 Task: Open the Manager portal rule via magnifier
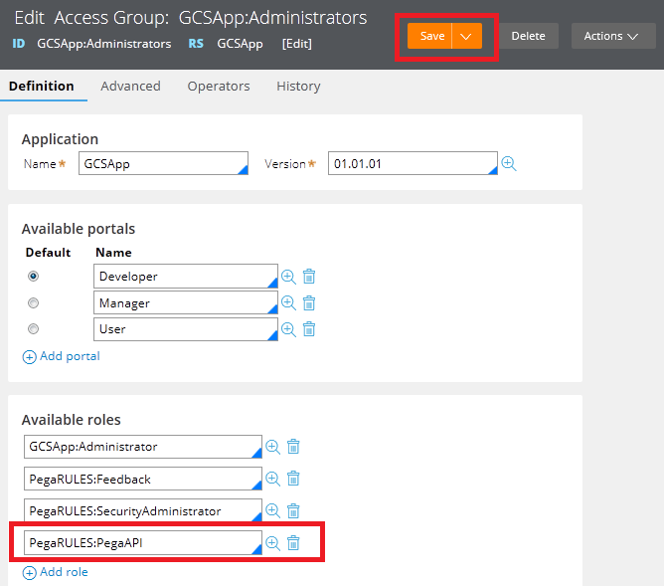pos(288,303)
